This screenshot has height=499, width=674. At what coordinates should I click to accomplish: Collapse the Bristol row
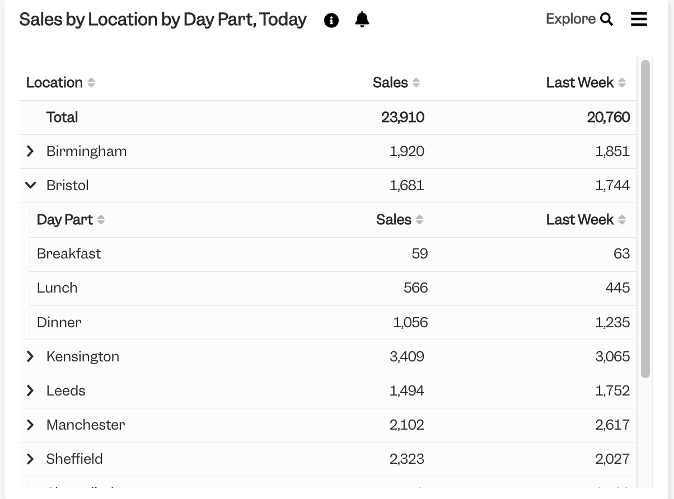pyautogui.click(x=31, y=185)
